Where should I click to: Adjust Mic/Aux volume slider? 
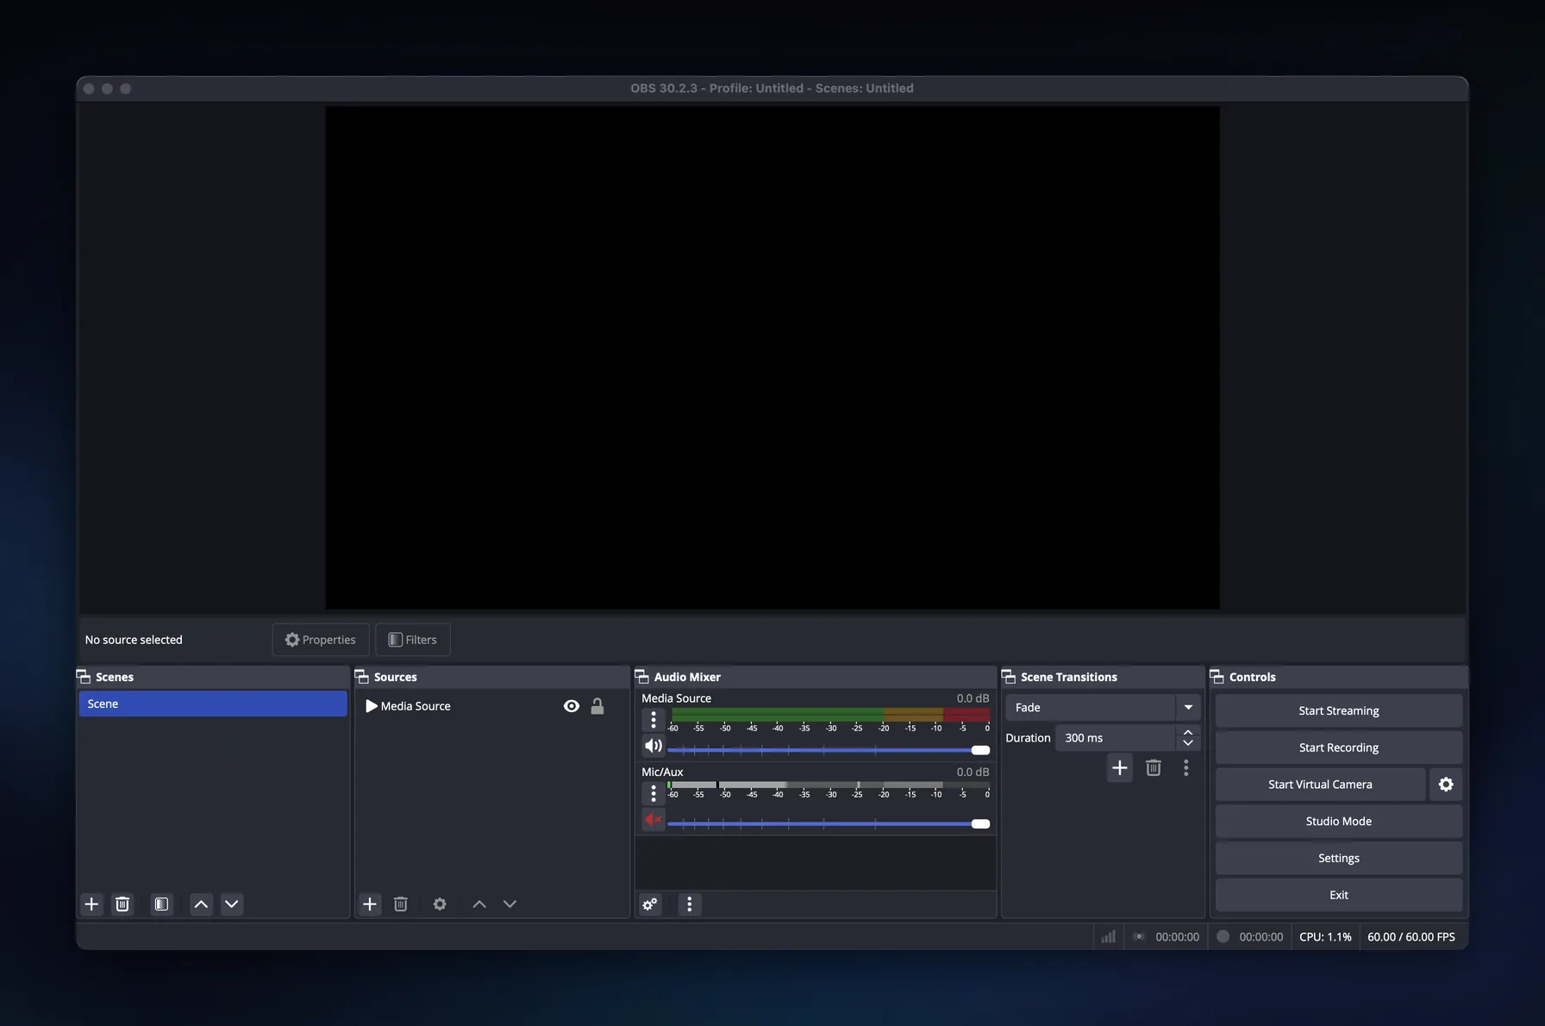click(x=829, y=823)
